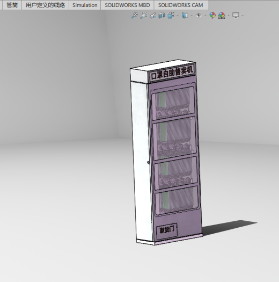
Task: Expand the View Orientation dropdown arrow
Action: coord(178,16)
